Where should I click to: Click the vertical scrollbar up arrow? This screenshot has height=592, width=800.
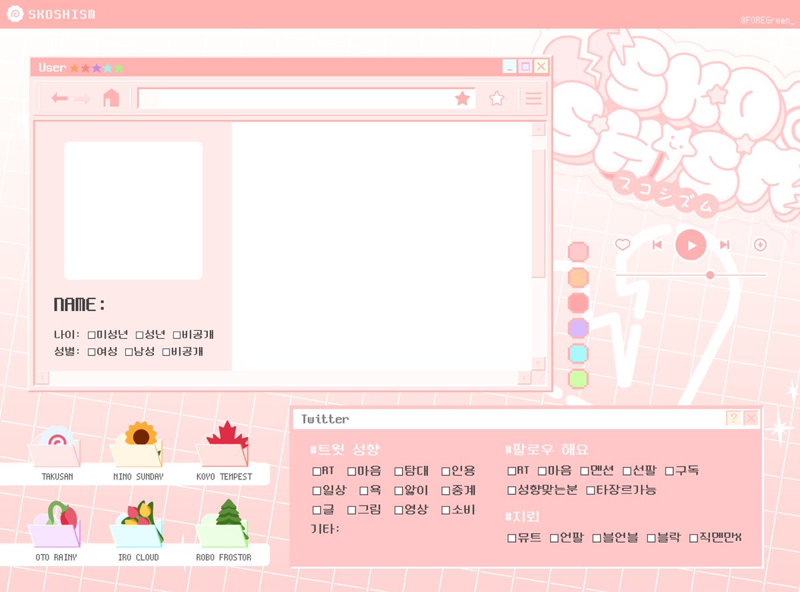(539, 129)
